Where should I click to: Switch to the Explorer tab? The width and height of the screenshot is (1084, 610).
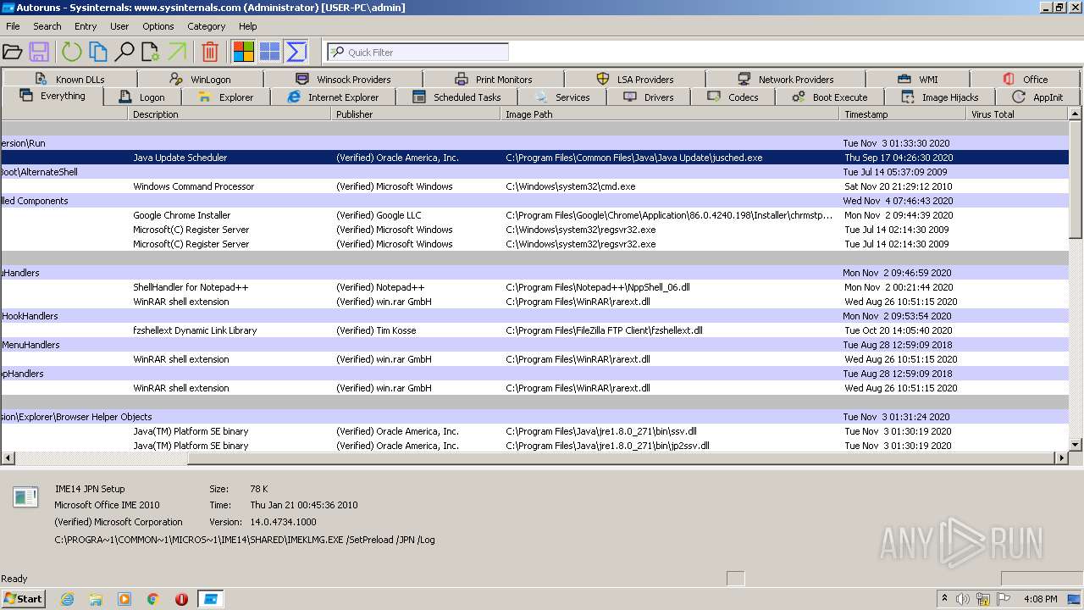point(225,97)
